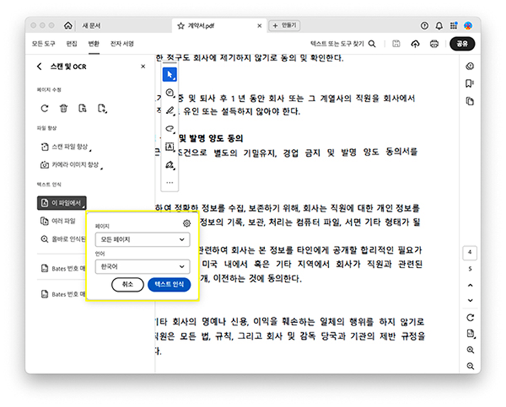Click the second Bates 번호 entry
506x407 pixels.
tap(63, 294)
